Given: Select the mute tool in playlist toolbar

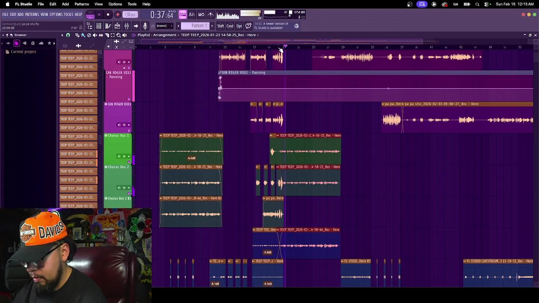Looking at the screenshot, I should [x=95, y=35].
